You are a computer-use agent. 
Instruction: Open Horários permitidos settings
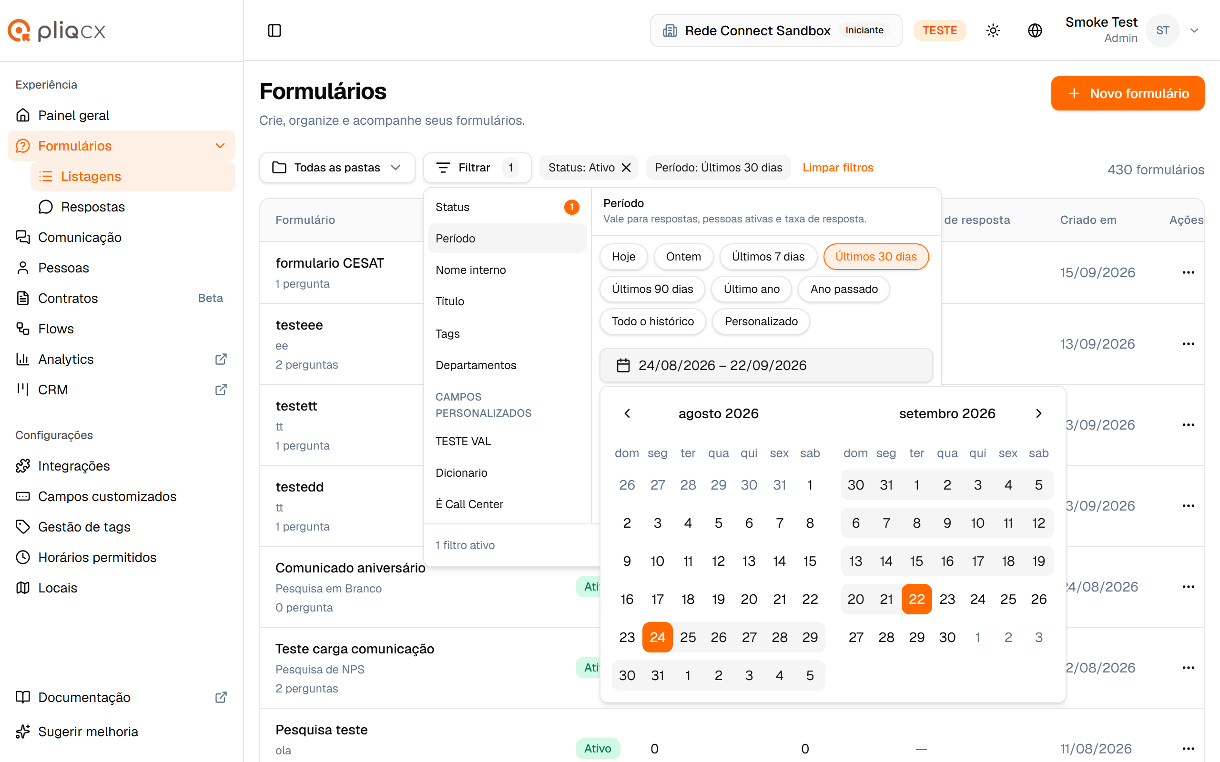tap(121, 557)
